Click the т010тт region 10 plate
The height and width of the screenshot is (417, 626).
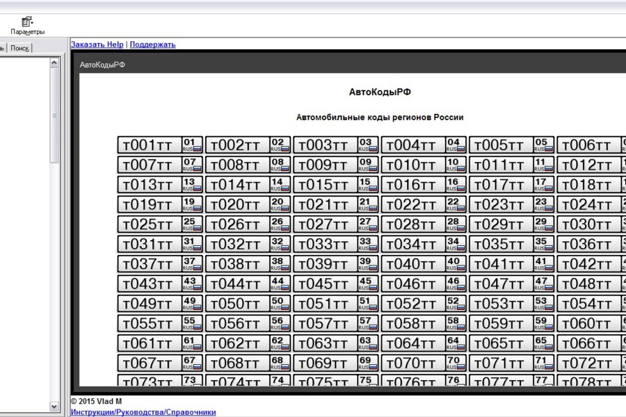click(x=424, y=165)
